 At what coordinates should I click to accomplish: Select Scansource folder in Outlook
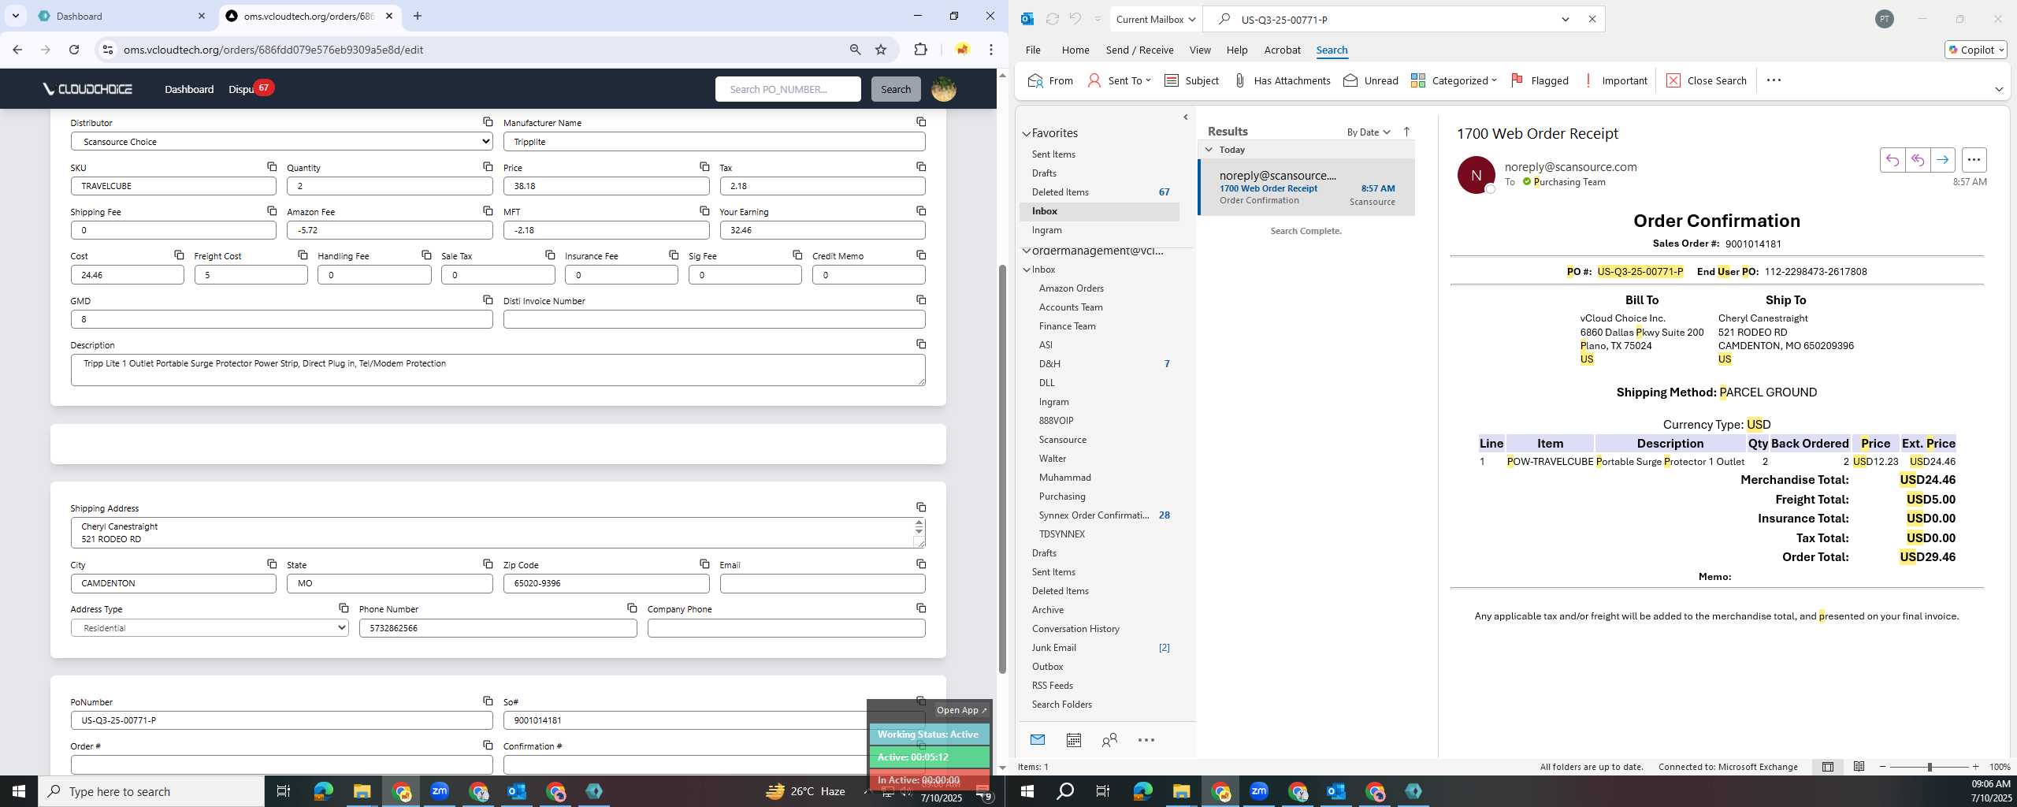click(x=1062, y=440)
